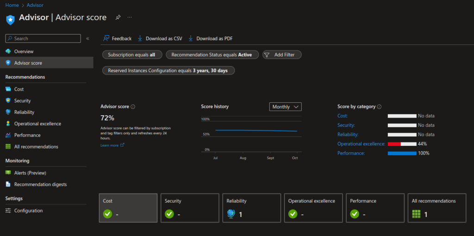This screenshot has width=474, height=236.
Task: Edit the Reserved Instances Configuration filter
Action: click(x=168, y=70)
